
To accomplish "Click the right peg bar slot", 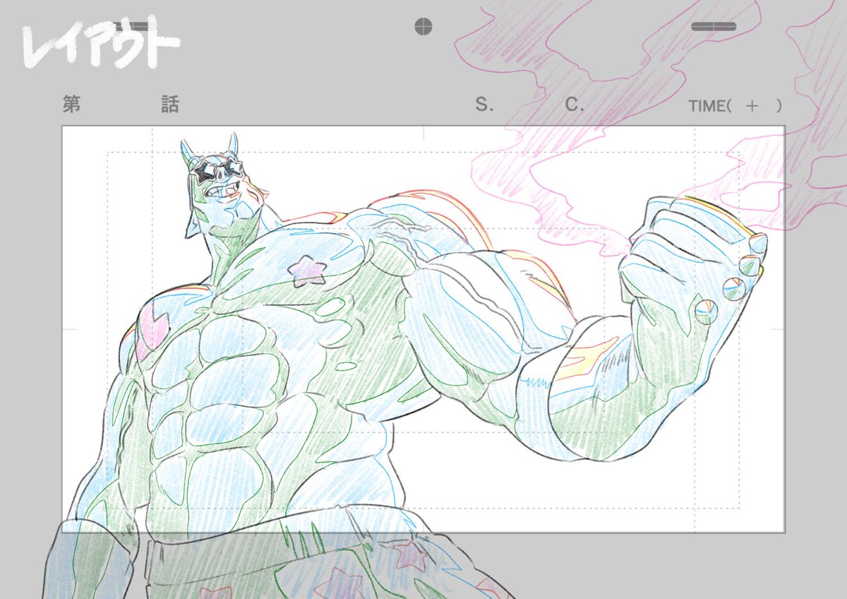I will (714, 27).
